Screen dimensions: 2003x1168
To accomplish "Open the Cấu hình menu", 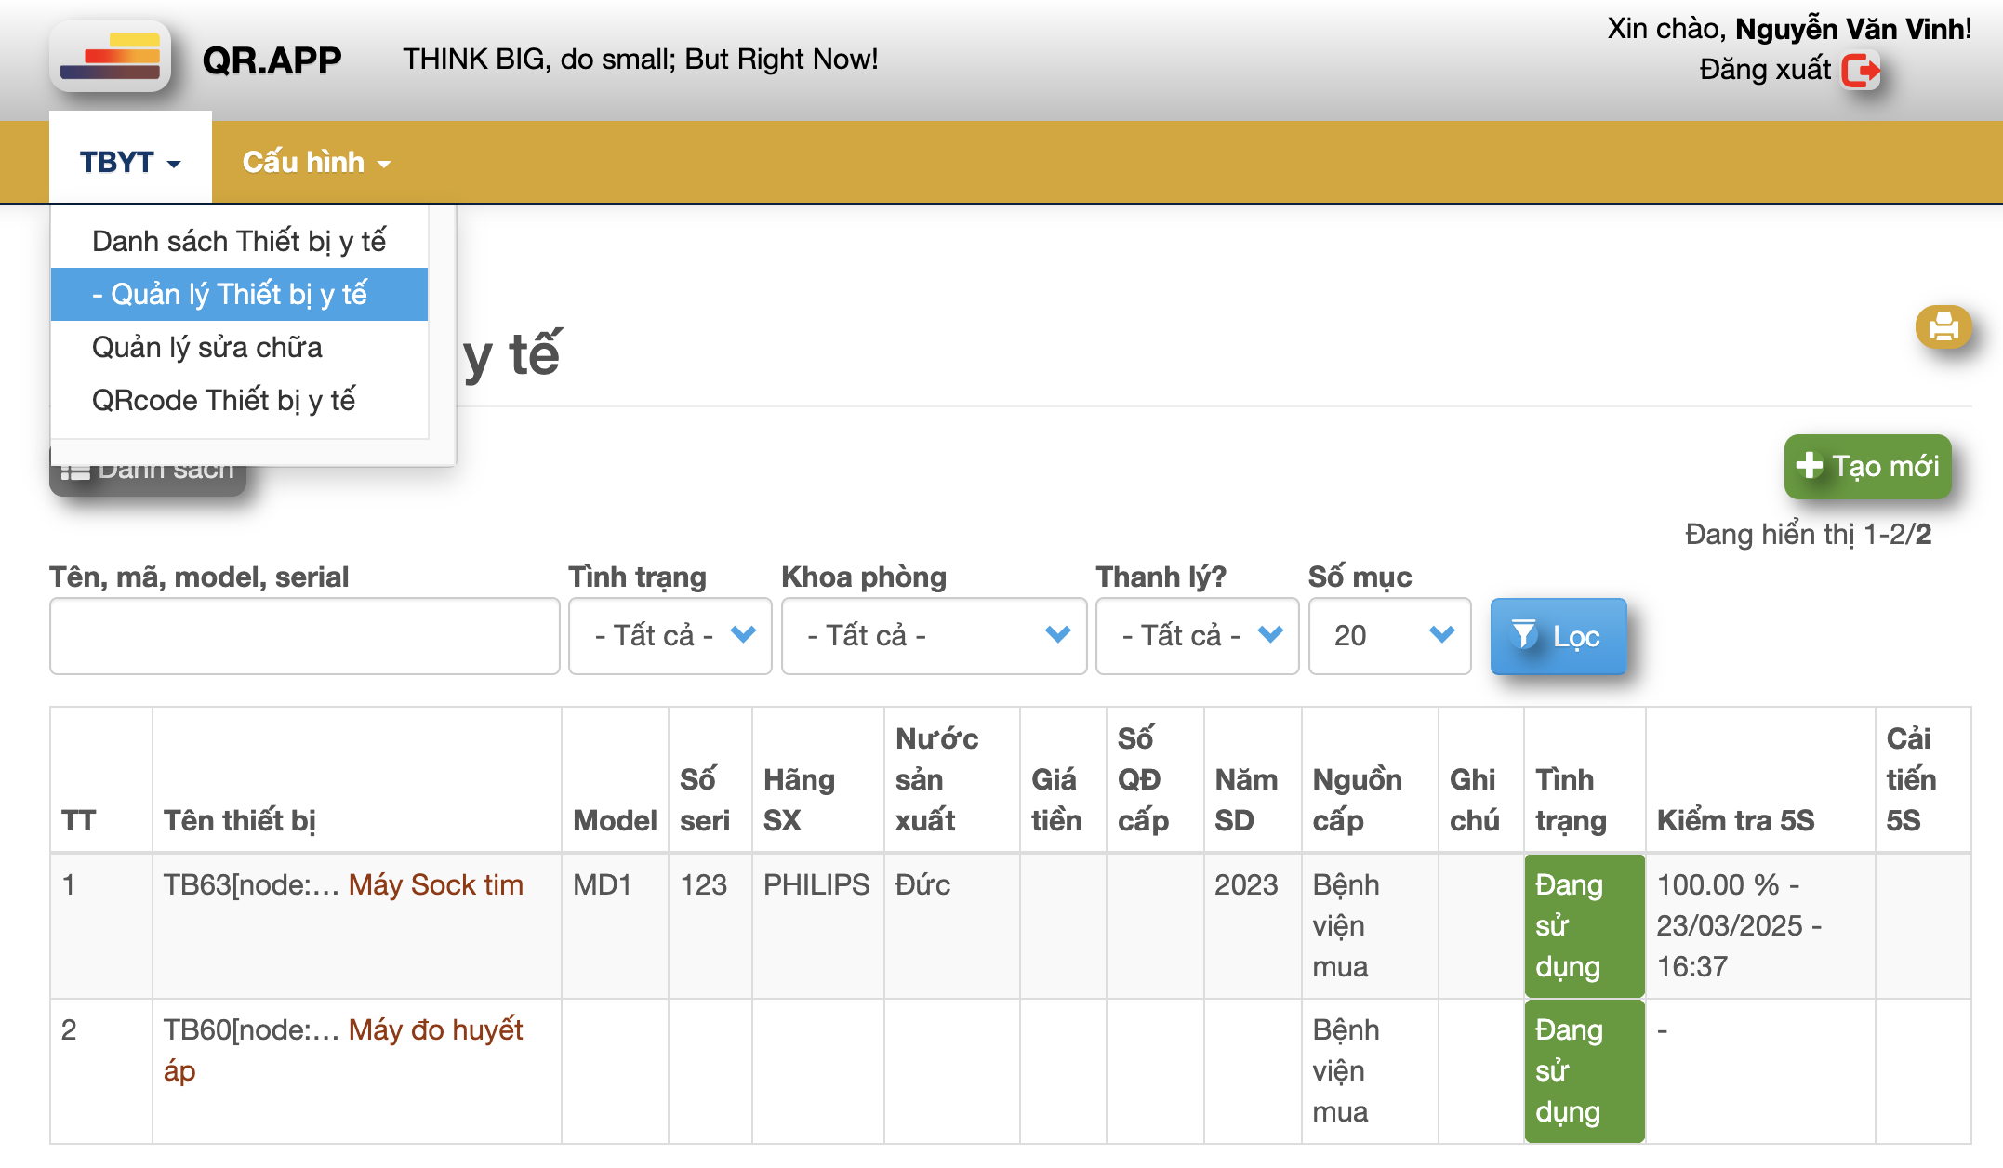I will click(x=315, y=162).
